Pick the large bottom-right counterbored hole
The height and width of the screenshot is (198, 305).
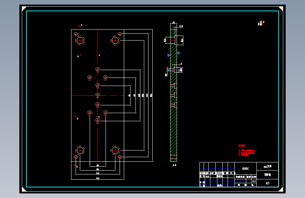[115, 150]
